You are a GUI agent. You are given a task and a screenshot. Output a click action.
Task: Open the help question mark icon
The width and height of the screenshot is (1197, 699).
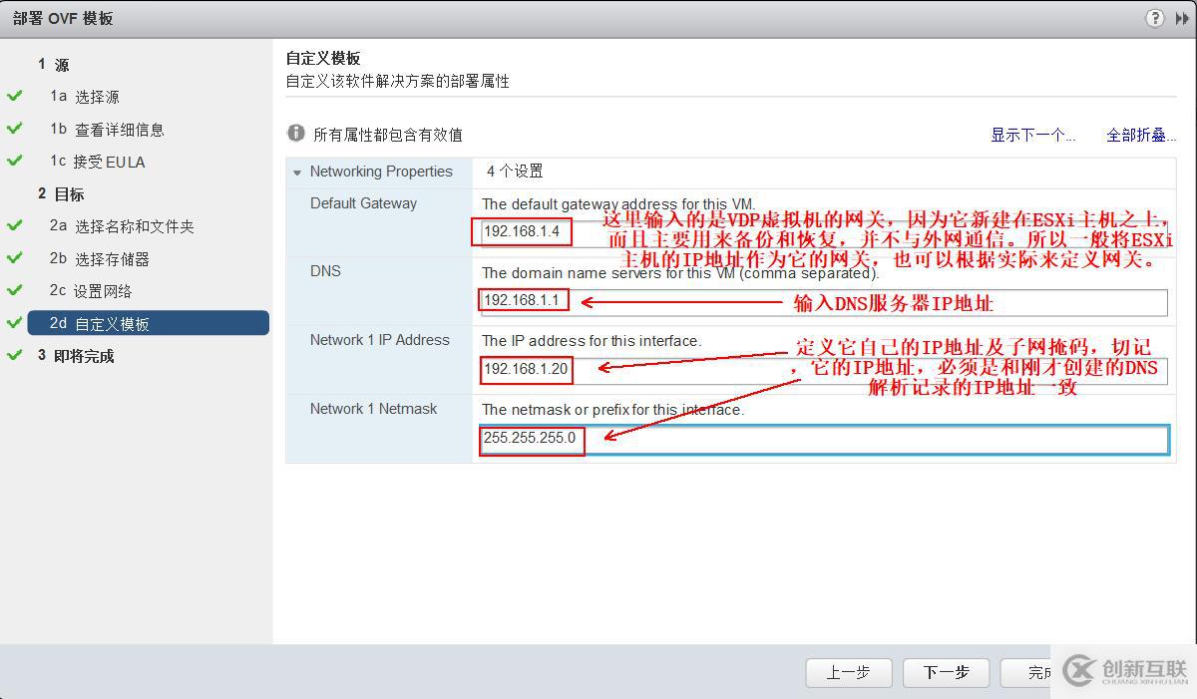(1155, 18)
